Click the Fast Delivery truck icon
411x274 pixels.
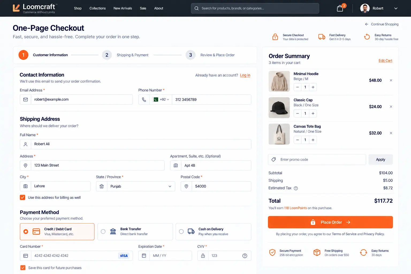pos(322,37)
